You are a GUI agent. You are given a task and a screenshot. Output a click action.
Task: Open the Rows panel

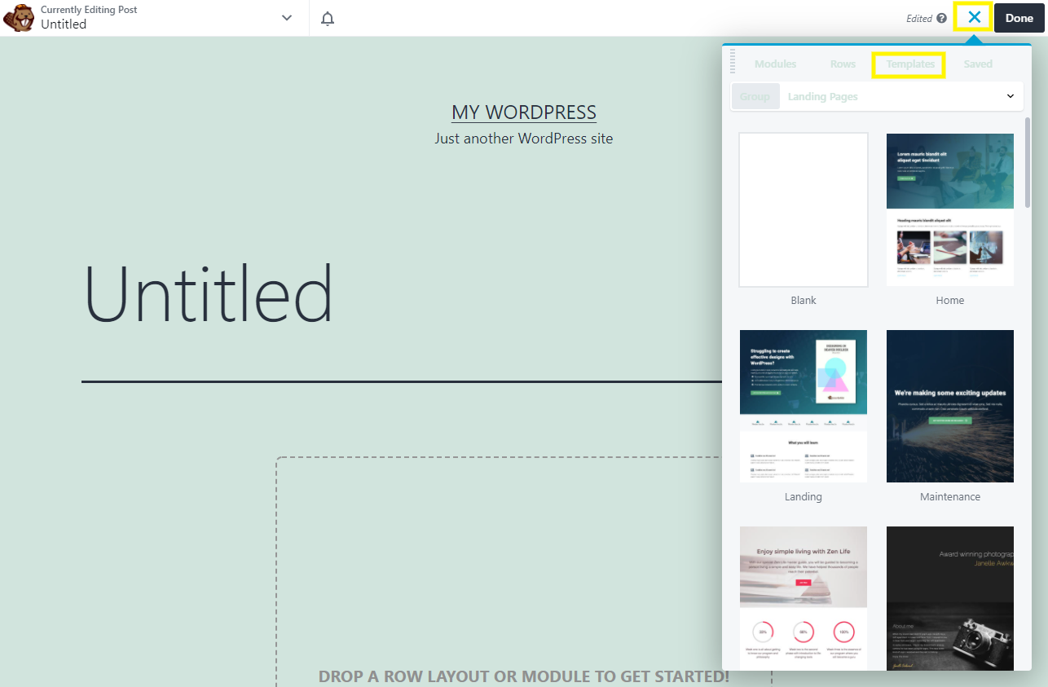[x=843, y=64]
